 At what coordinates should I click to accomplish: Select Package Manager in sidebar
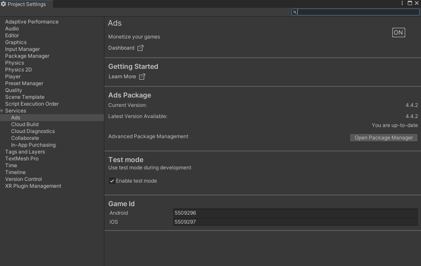point(27,56)
